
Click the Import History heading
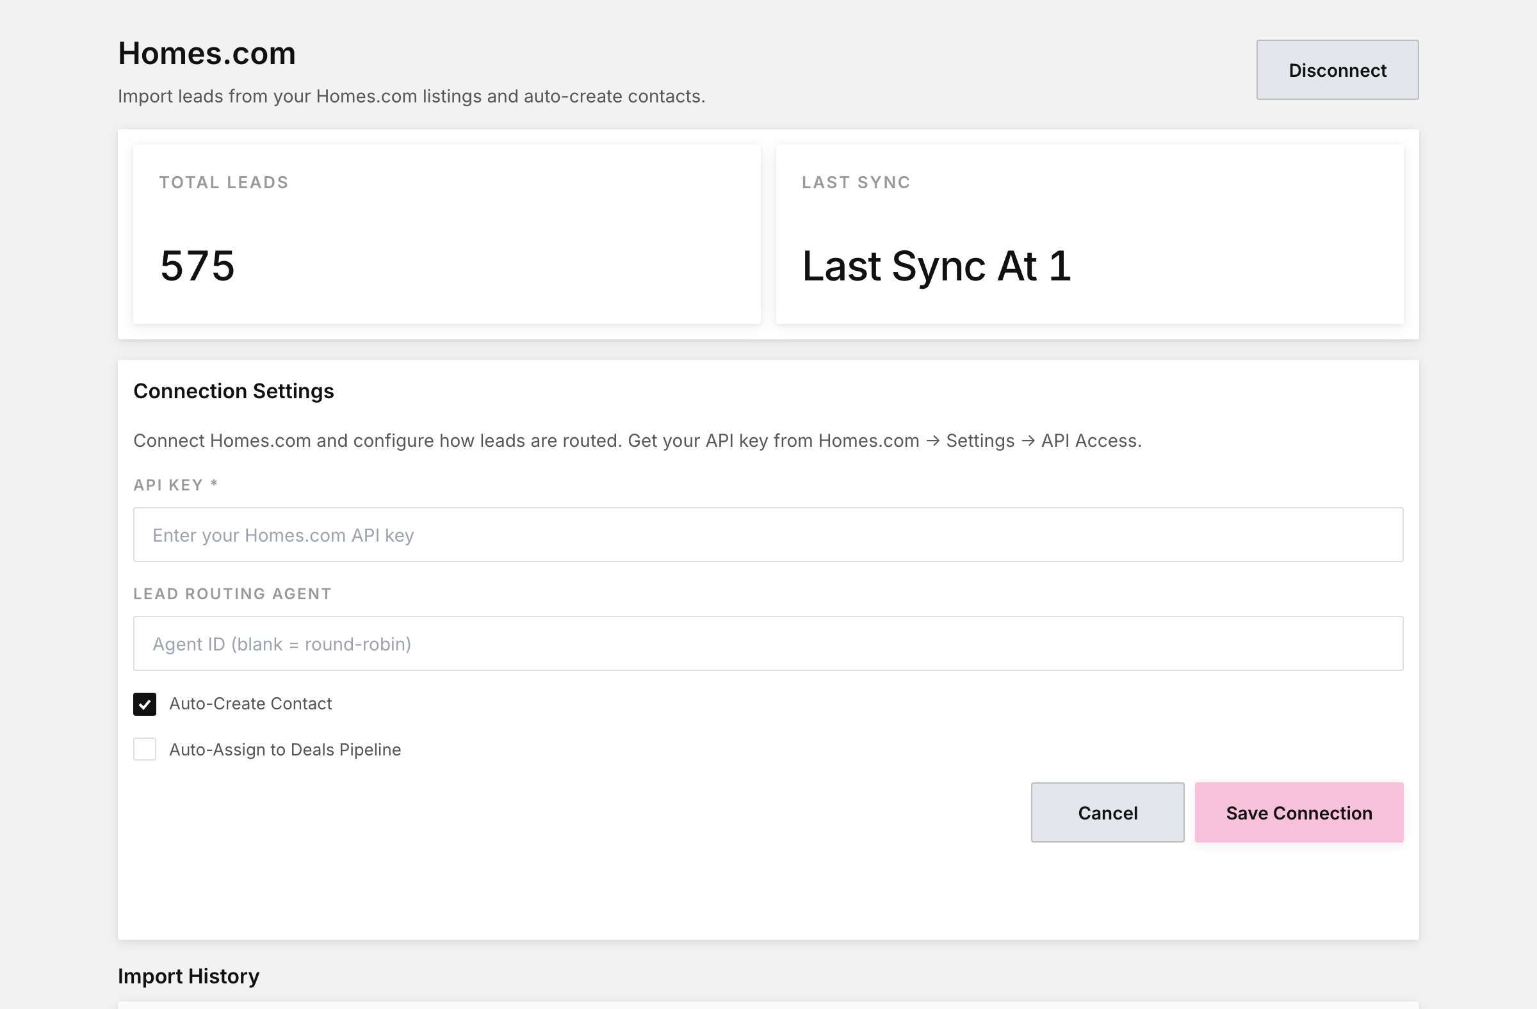(188, 976)
